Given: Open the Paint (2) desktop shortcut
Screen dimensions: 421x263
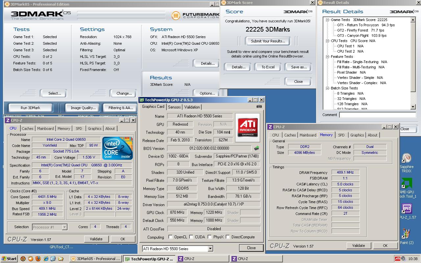Looking at the screenshot, I should (x=407, y=237).
